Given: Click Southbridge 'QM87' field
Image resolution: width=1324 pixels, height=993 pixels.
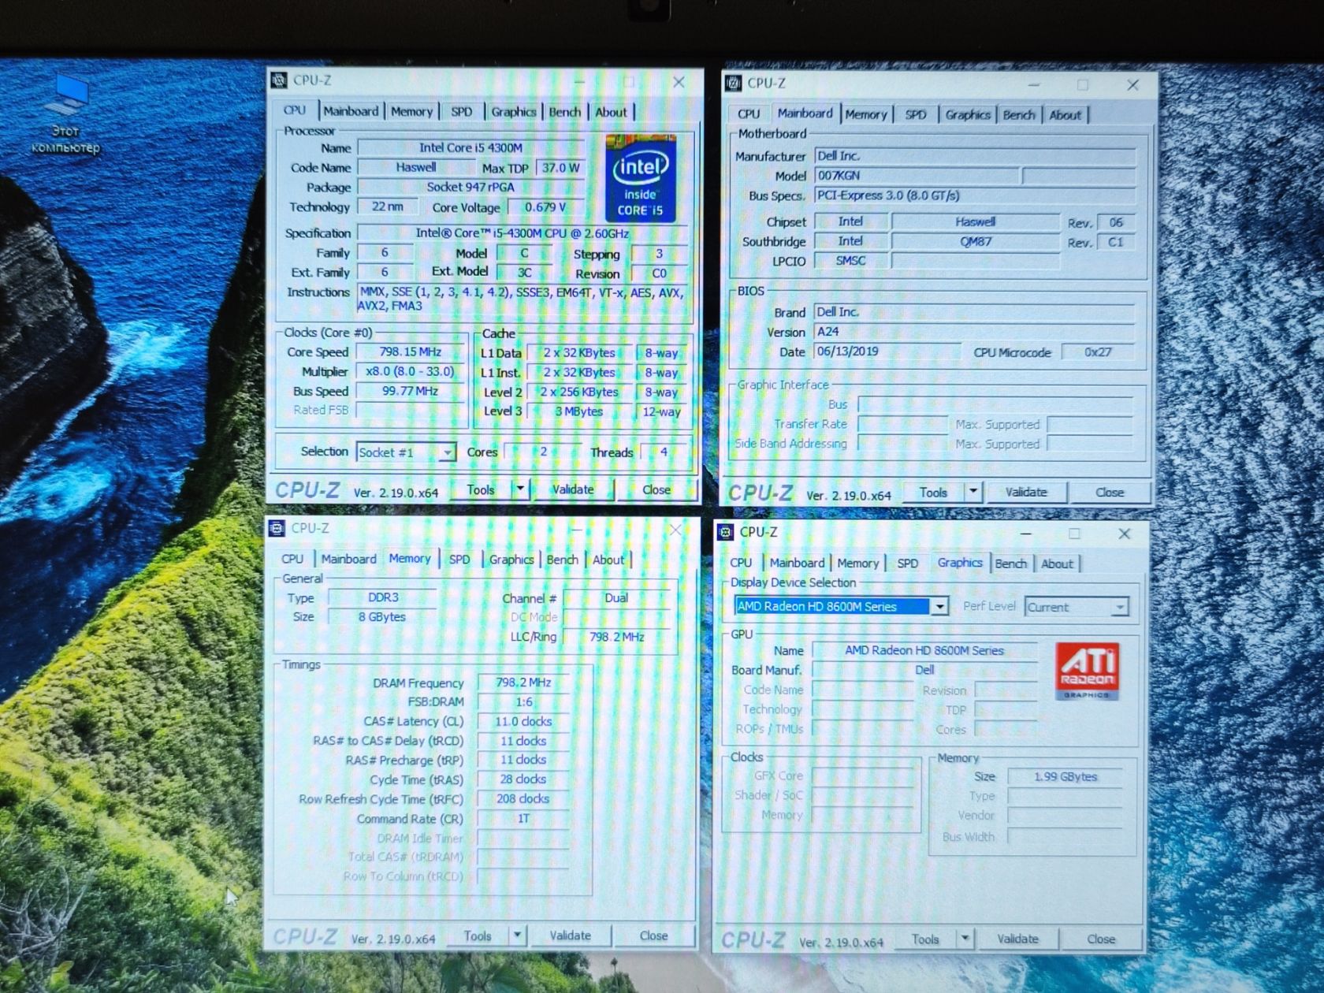Looking at the screenshot, I should tap(976, 241).
